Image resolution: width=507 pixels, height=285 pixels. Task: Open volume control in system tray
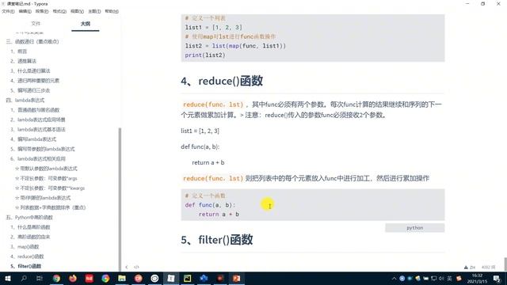point(441,278)
